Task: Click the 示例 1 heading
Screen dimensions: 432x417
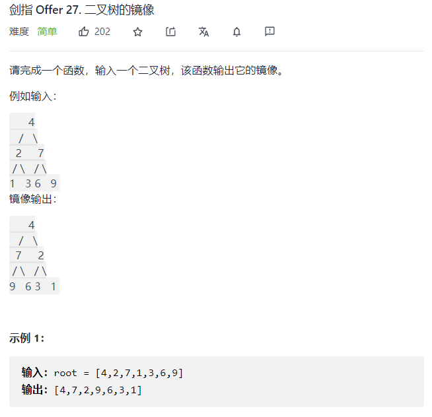Action: pyautogui.click(x=26, y=338)
